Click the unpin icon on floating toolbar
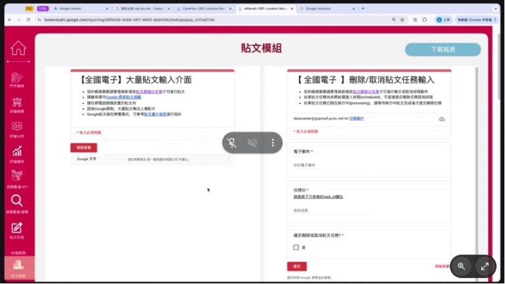Screen dimensions: 505x284 [231, 143]
